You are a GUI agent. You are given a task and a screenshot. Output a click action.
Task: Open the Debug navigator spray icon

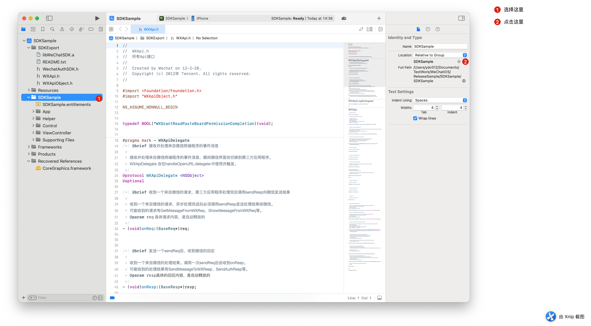click(x=81, y=29)
